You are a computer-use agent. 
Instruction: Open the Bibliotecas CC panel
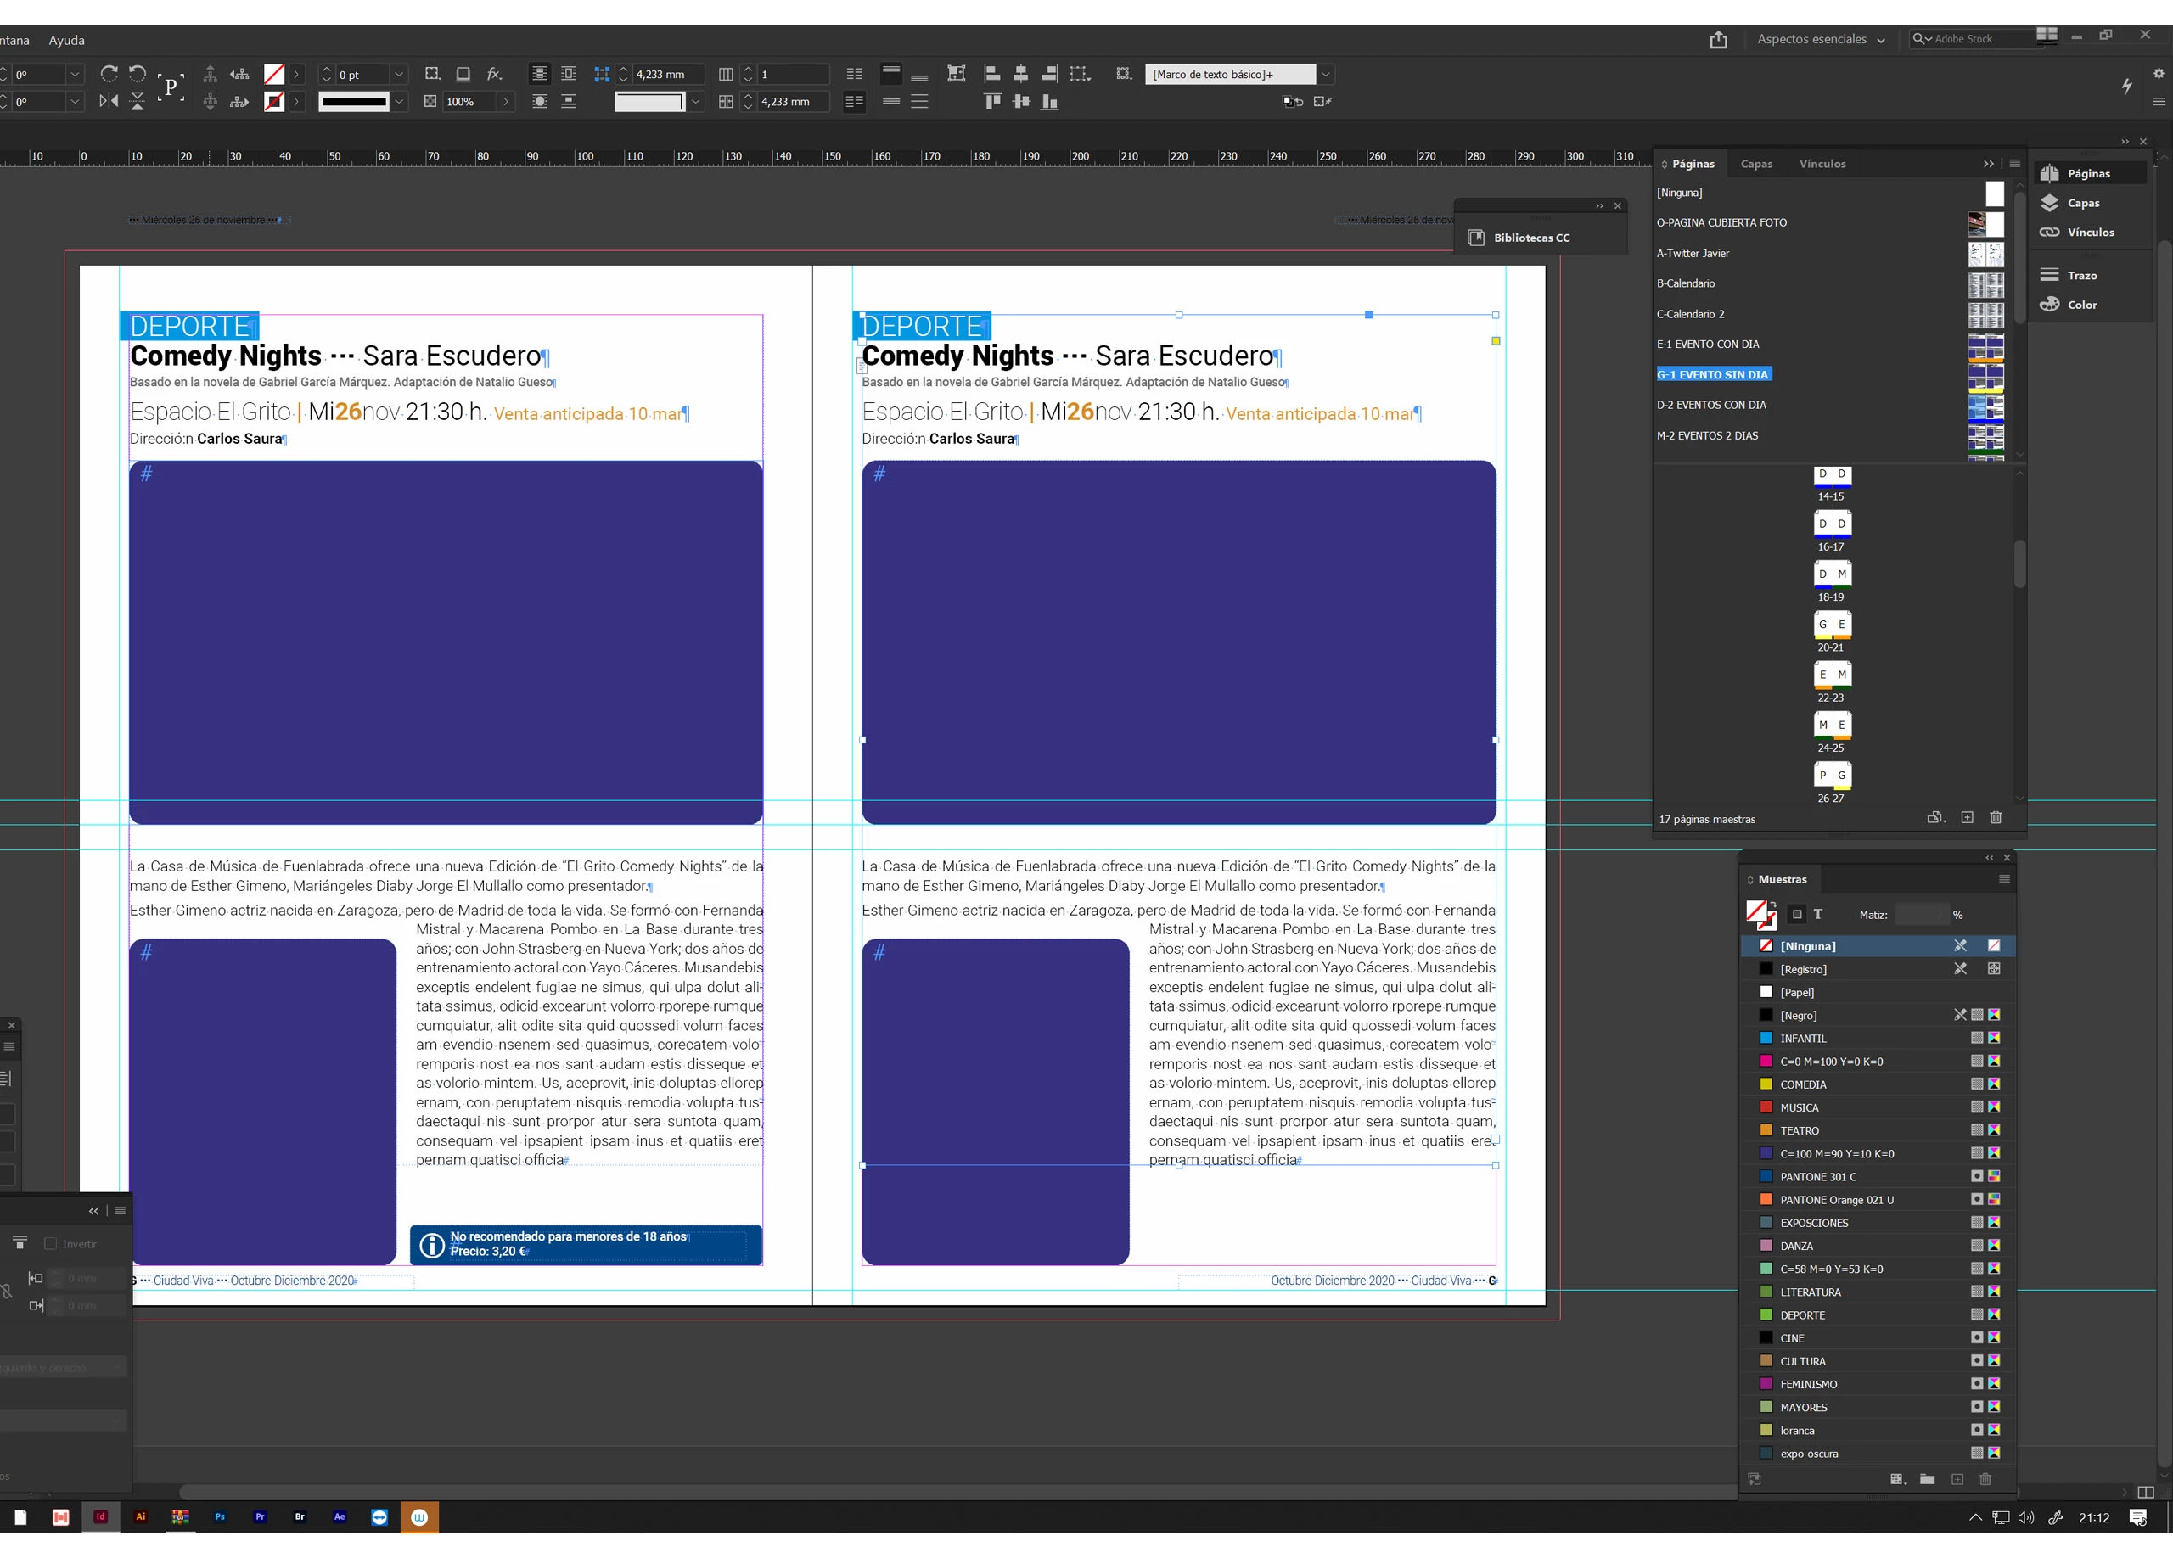tap(1530, 238)
